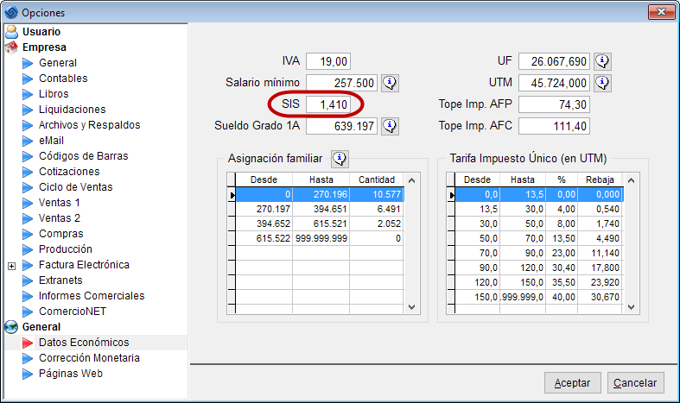Select the 10.577 Cantidad cell
Viewport: 680px width, 403px height.
[377, 194]
